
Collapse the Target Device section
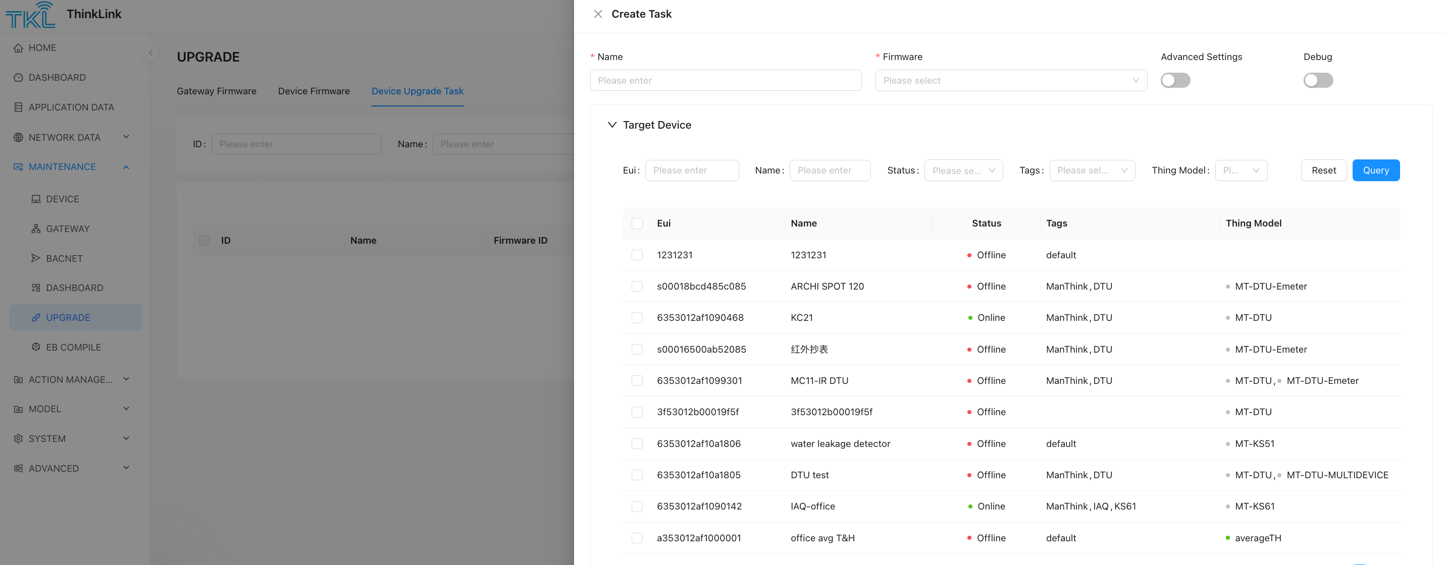tap(612, 125)
